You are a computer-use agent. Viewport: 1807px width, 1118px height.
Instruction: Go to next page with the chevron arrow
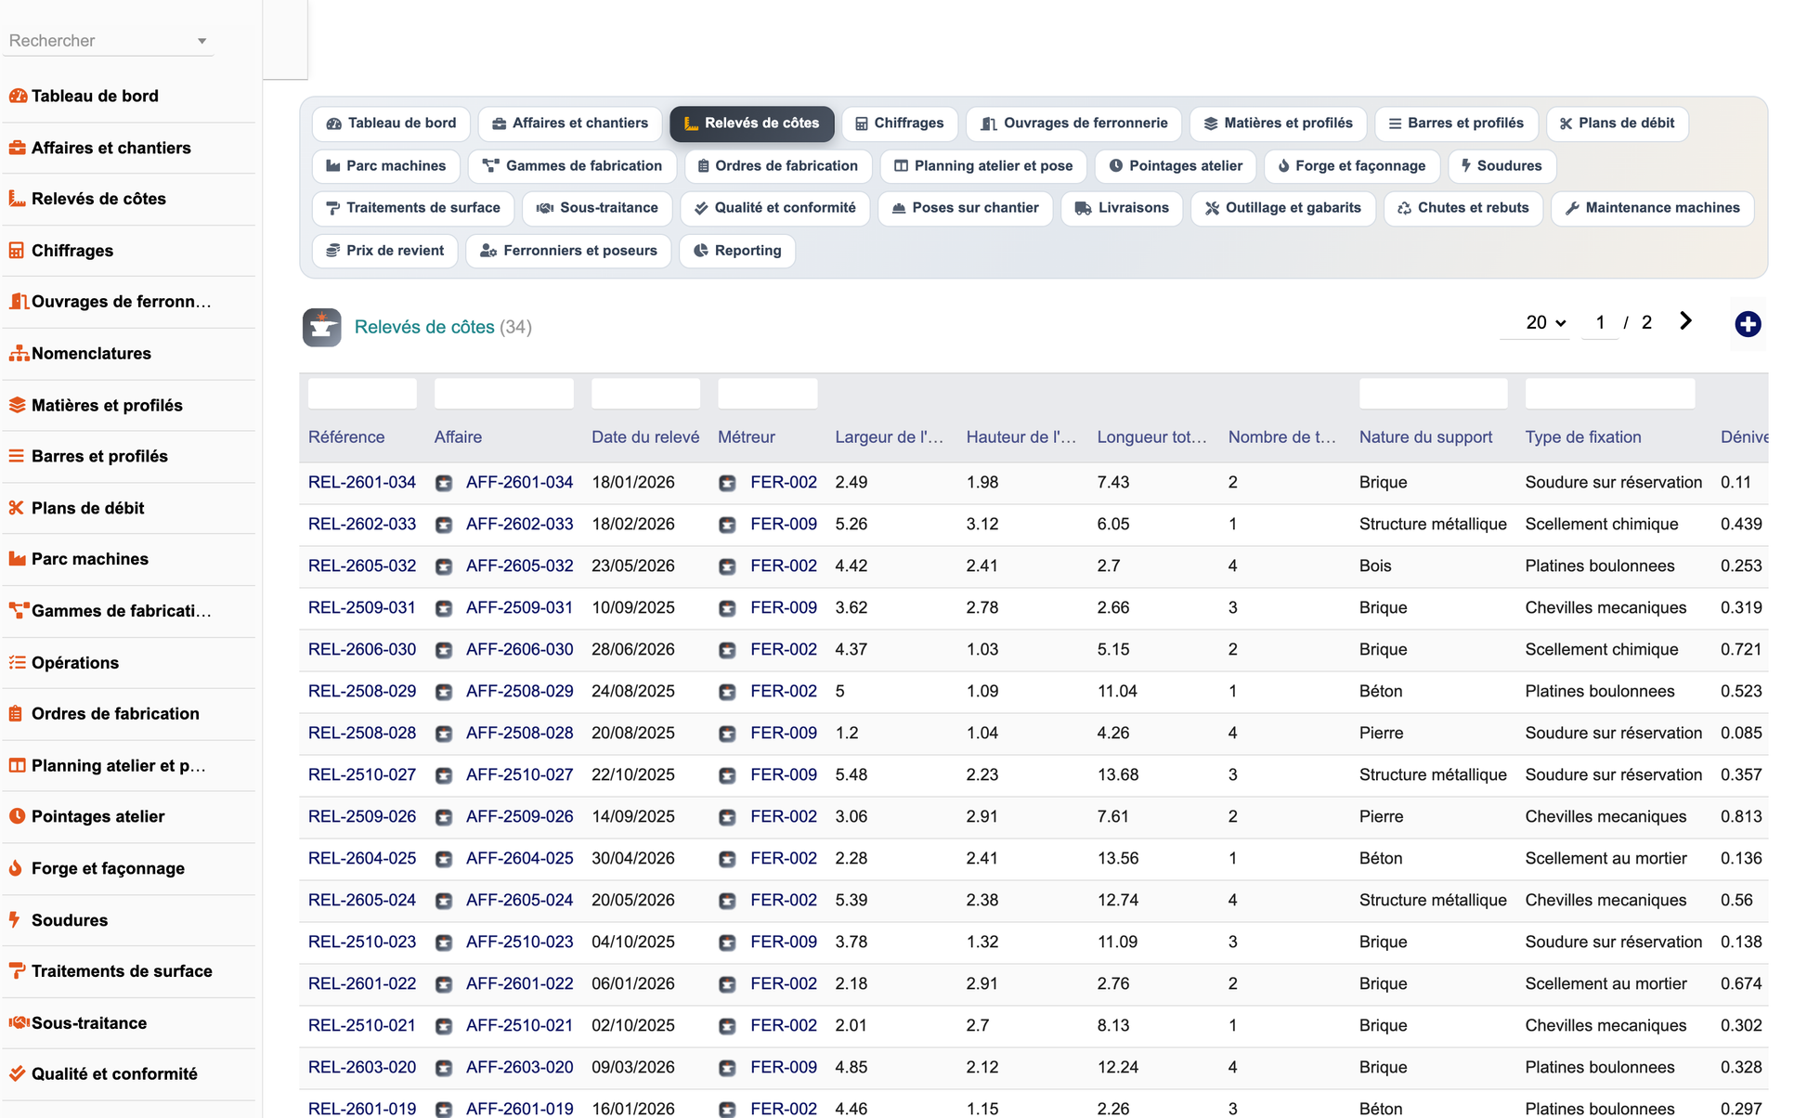pyautogui.click(x=1685, y=321)
